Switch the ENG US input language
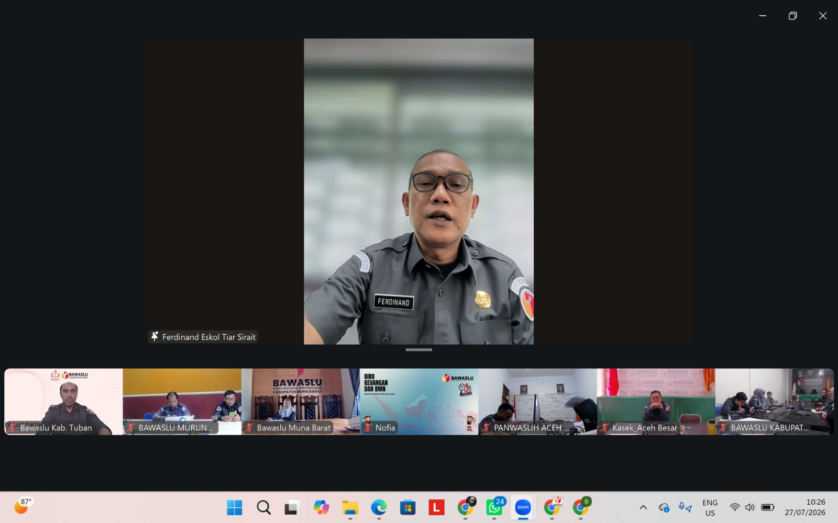838x523 pixels. coord(710,508)
